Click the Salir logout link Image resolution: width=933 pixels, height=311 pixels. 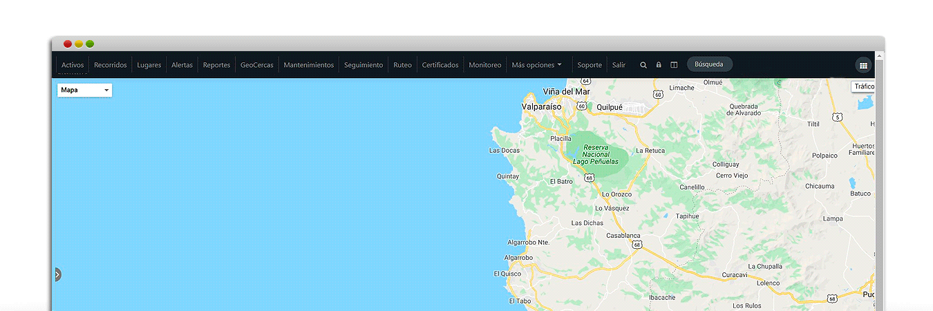click(x=619, y=65)
